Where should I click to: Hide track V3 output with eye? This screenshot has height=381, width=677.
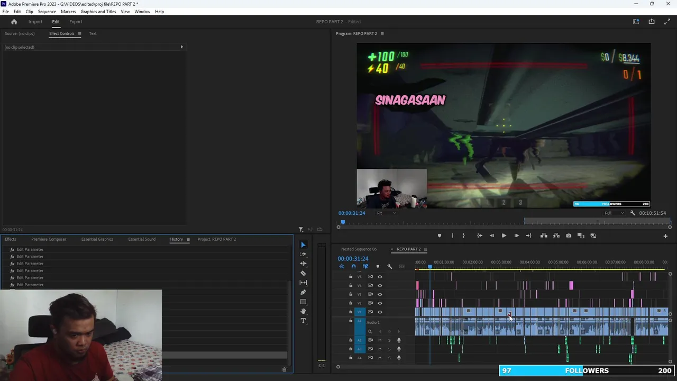pos(379,294)
